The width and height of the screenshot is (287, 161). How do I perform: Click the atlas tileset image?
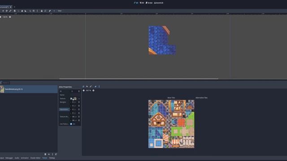click(x=171, y=124)
